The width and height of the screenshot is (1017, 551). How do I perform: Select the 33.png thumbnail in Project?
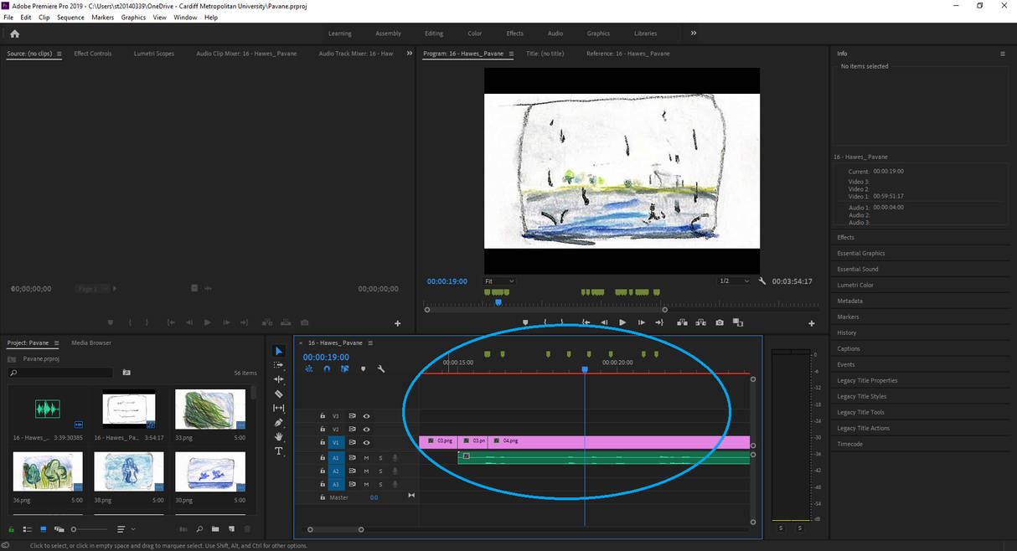(210, 409)
